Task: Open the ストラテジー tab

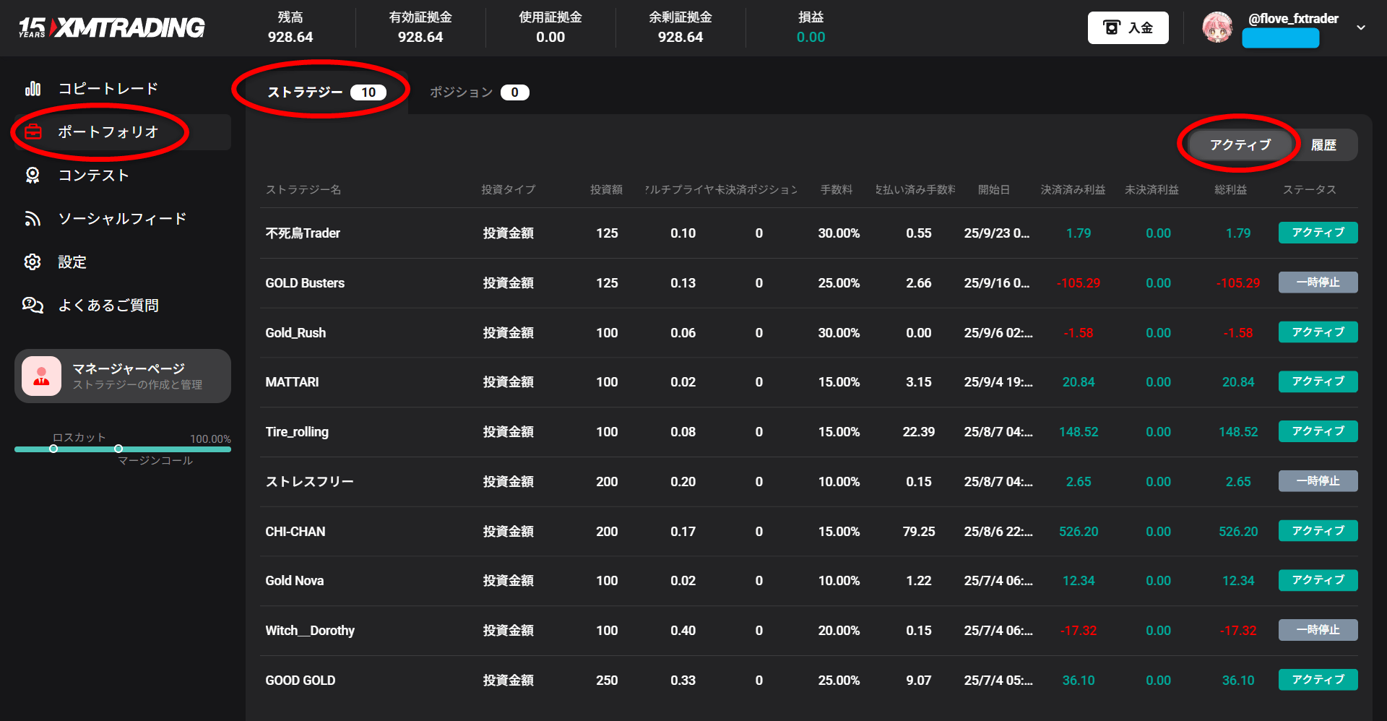Action: (326, 92)
